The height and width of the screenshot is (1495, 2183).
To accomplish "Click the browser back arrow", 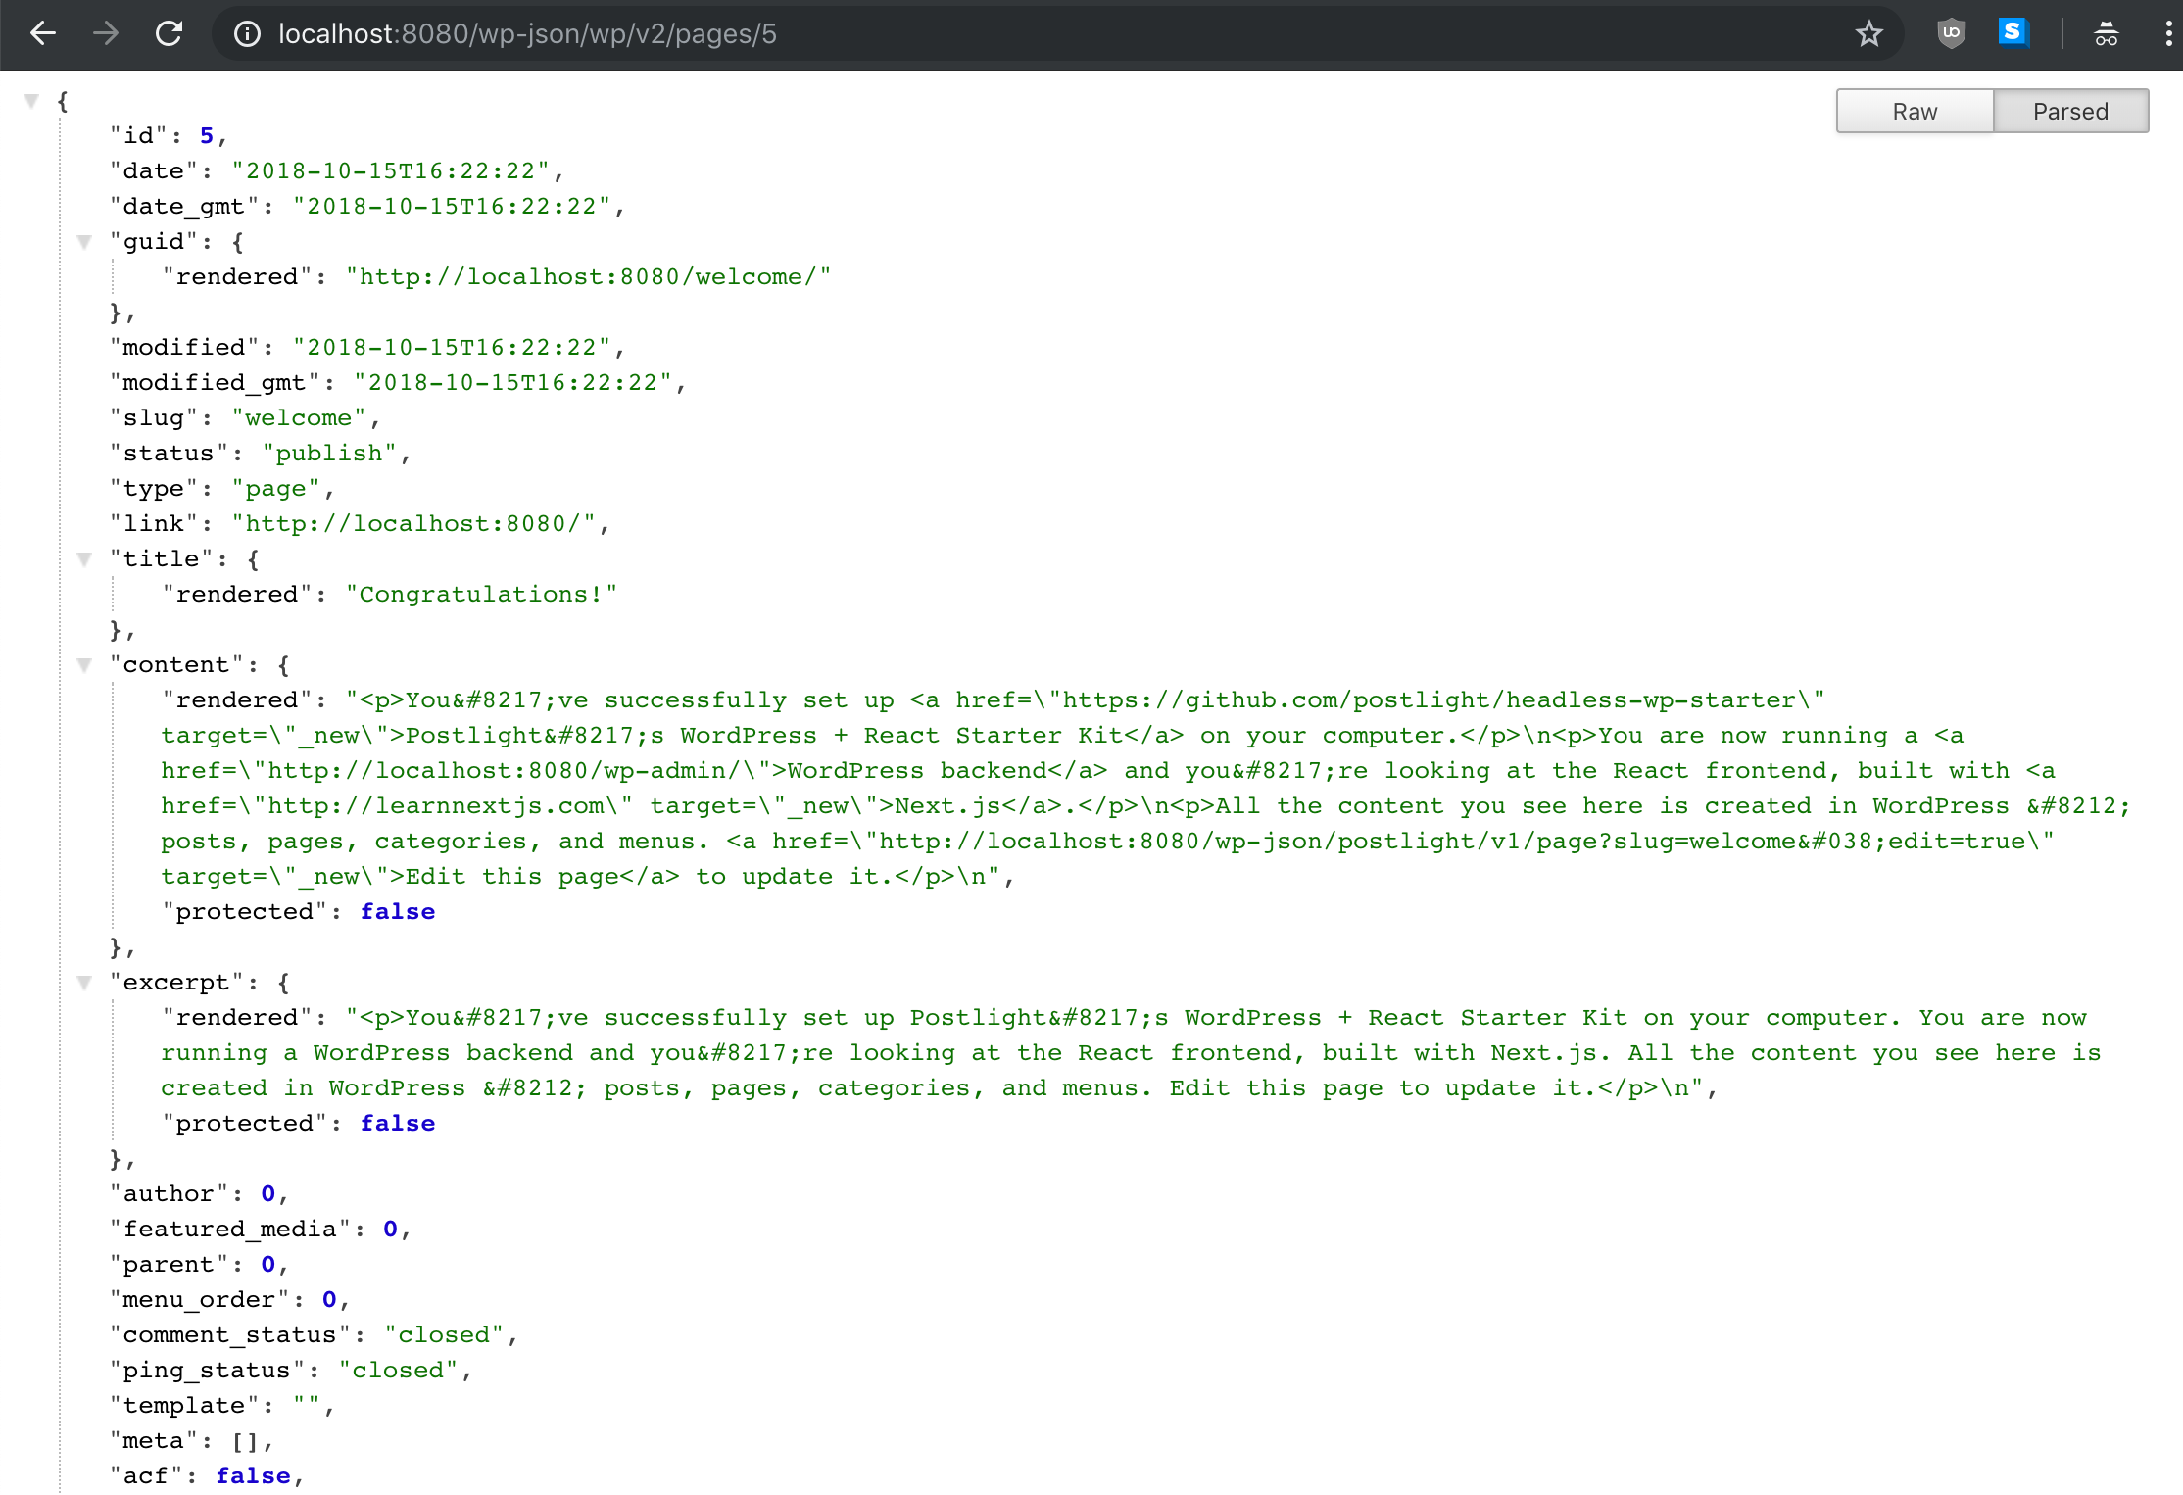I will pyautogui.click(x=43, y=32).
